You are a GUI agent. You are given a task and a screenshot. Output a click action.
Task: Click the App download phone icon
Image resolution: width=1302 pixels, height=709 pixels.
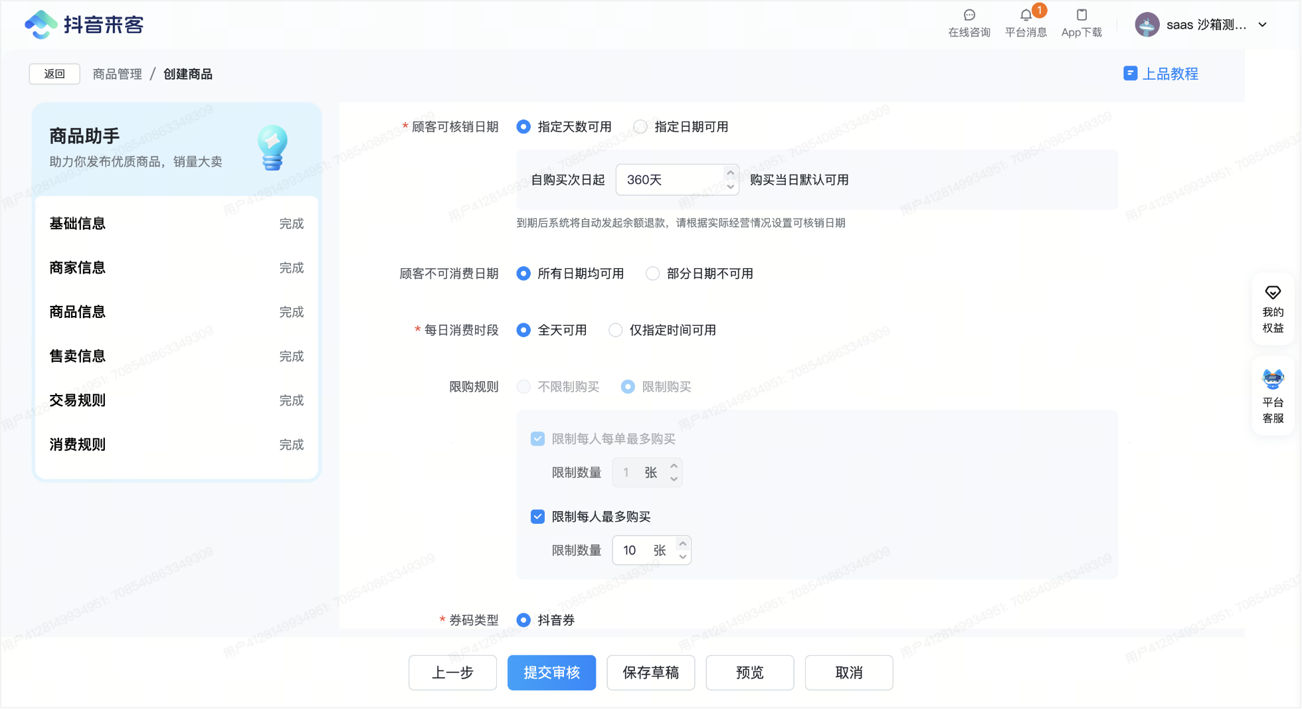[1081, 15]
